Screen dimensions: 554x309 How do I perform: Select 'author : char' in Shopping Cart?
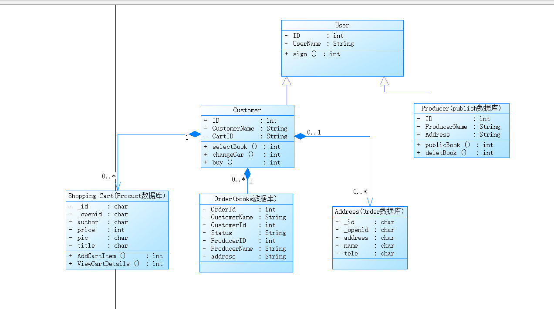(x=98, y=222)
